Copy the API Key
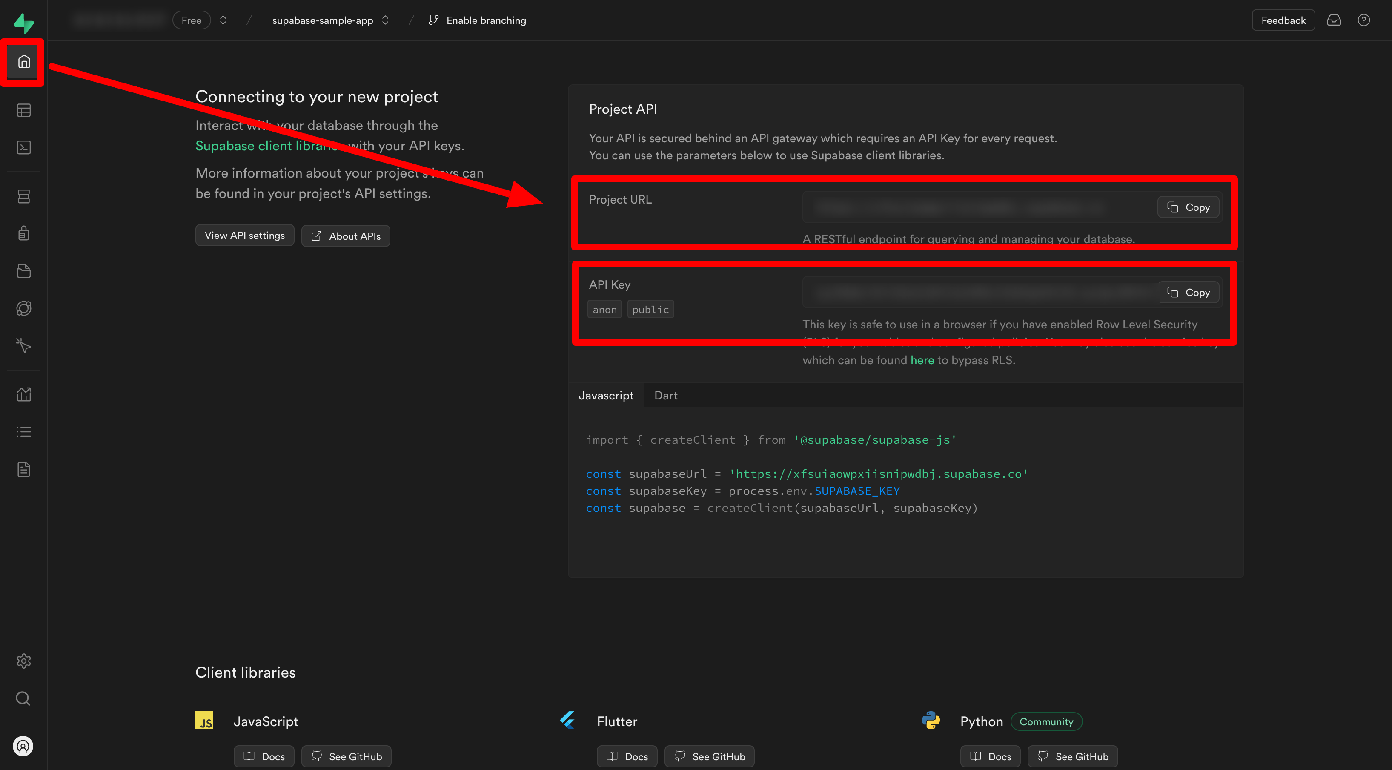Viewport: 1392px width, 770px height. click(1188, 292)
